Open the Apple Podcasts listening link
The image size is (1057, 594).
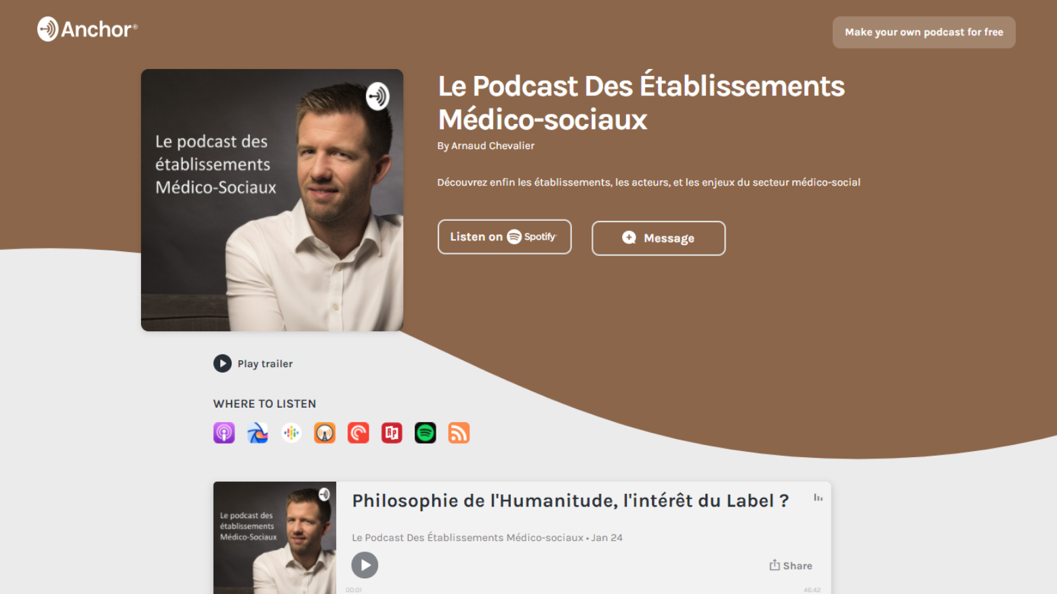224,433
